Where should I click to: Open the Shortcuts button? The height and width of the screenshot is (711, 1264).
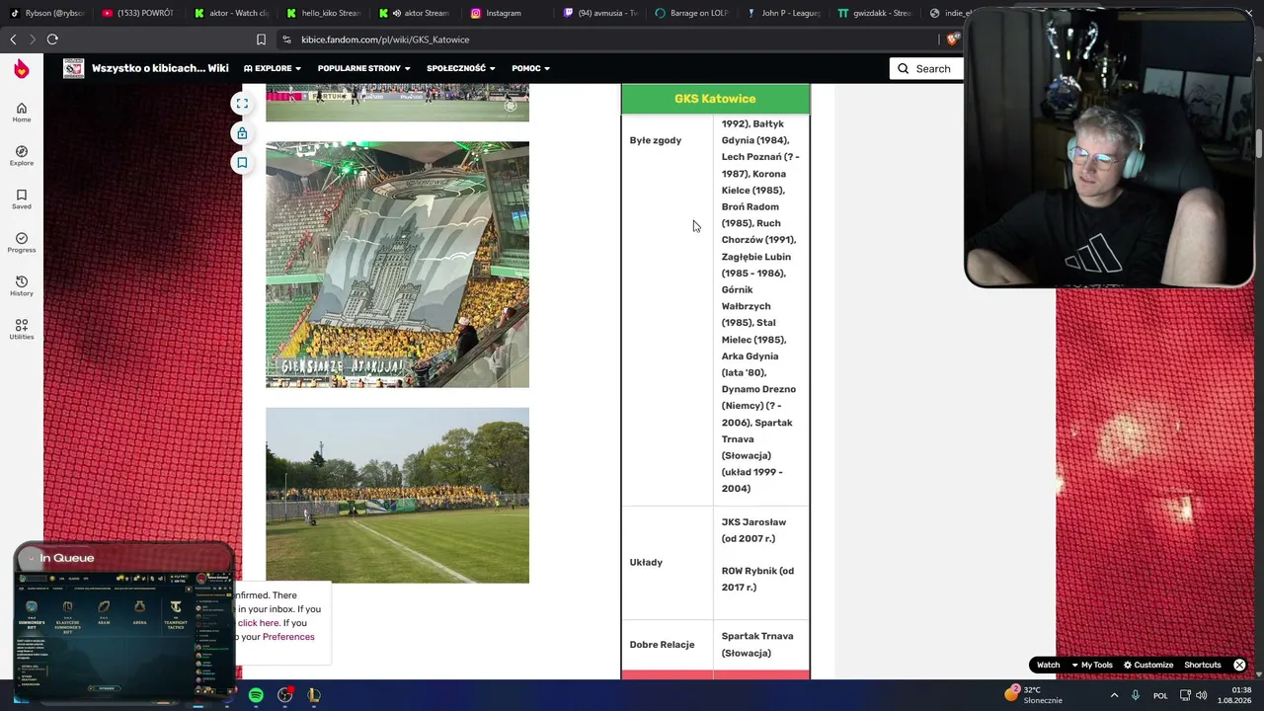coord(1203,665)
